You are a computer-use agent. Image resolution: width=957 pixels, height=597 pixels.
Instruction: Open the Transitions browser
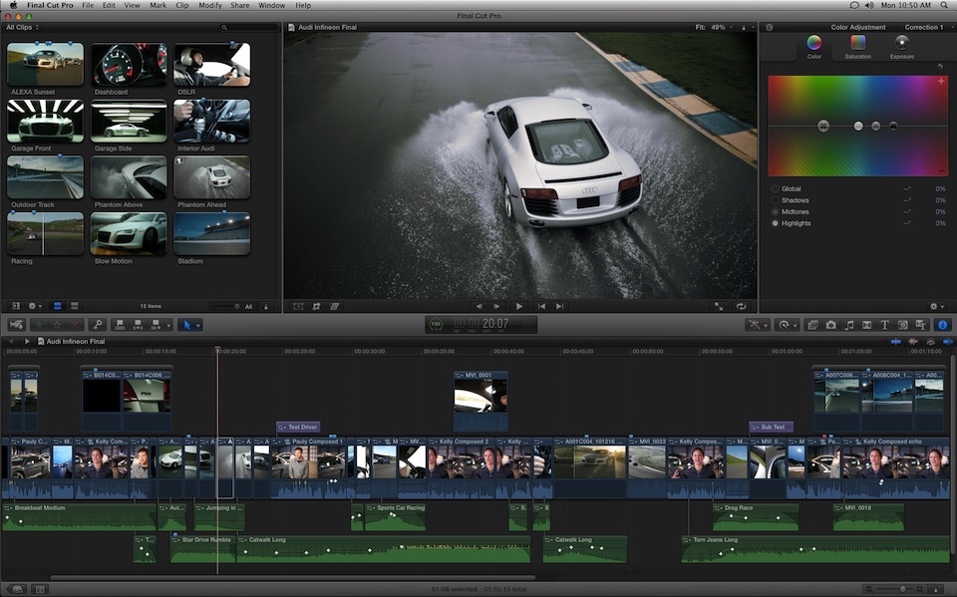pyautogui.click(x=866, y=323)
